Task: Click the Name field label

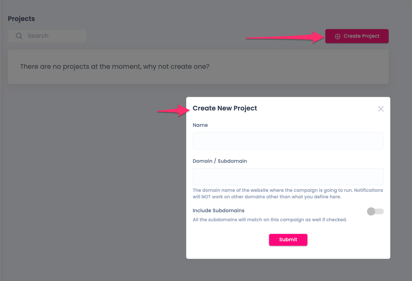Action: [200, 125]
